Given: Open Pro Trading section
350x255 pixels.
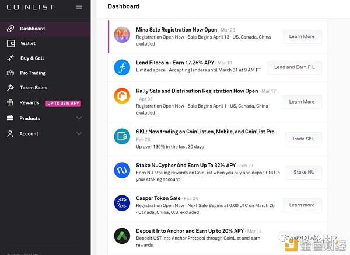Looking at the screenshot, I should (33, 73).
